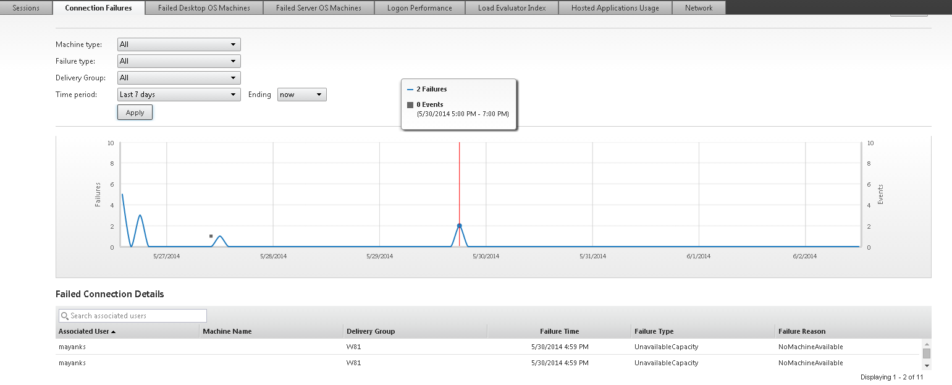Switch to the Sessions tab
Image resolution: width=952 pixels, height=385 pixels.
(x=26, y=8)
